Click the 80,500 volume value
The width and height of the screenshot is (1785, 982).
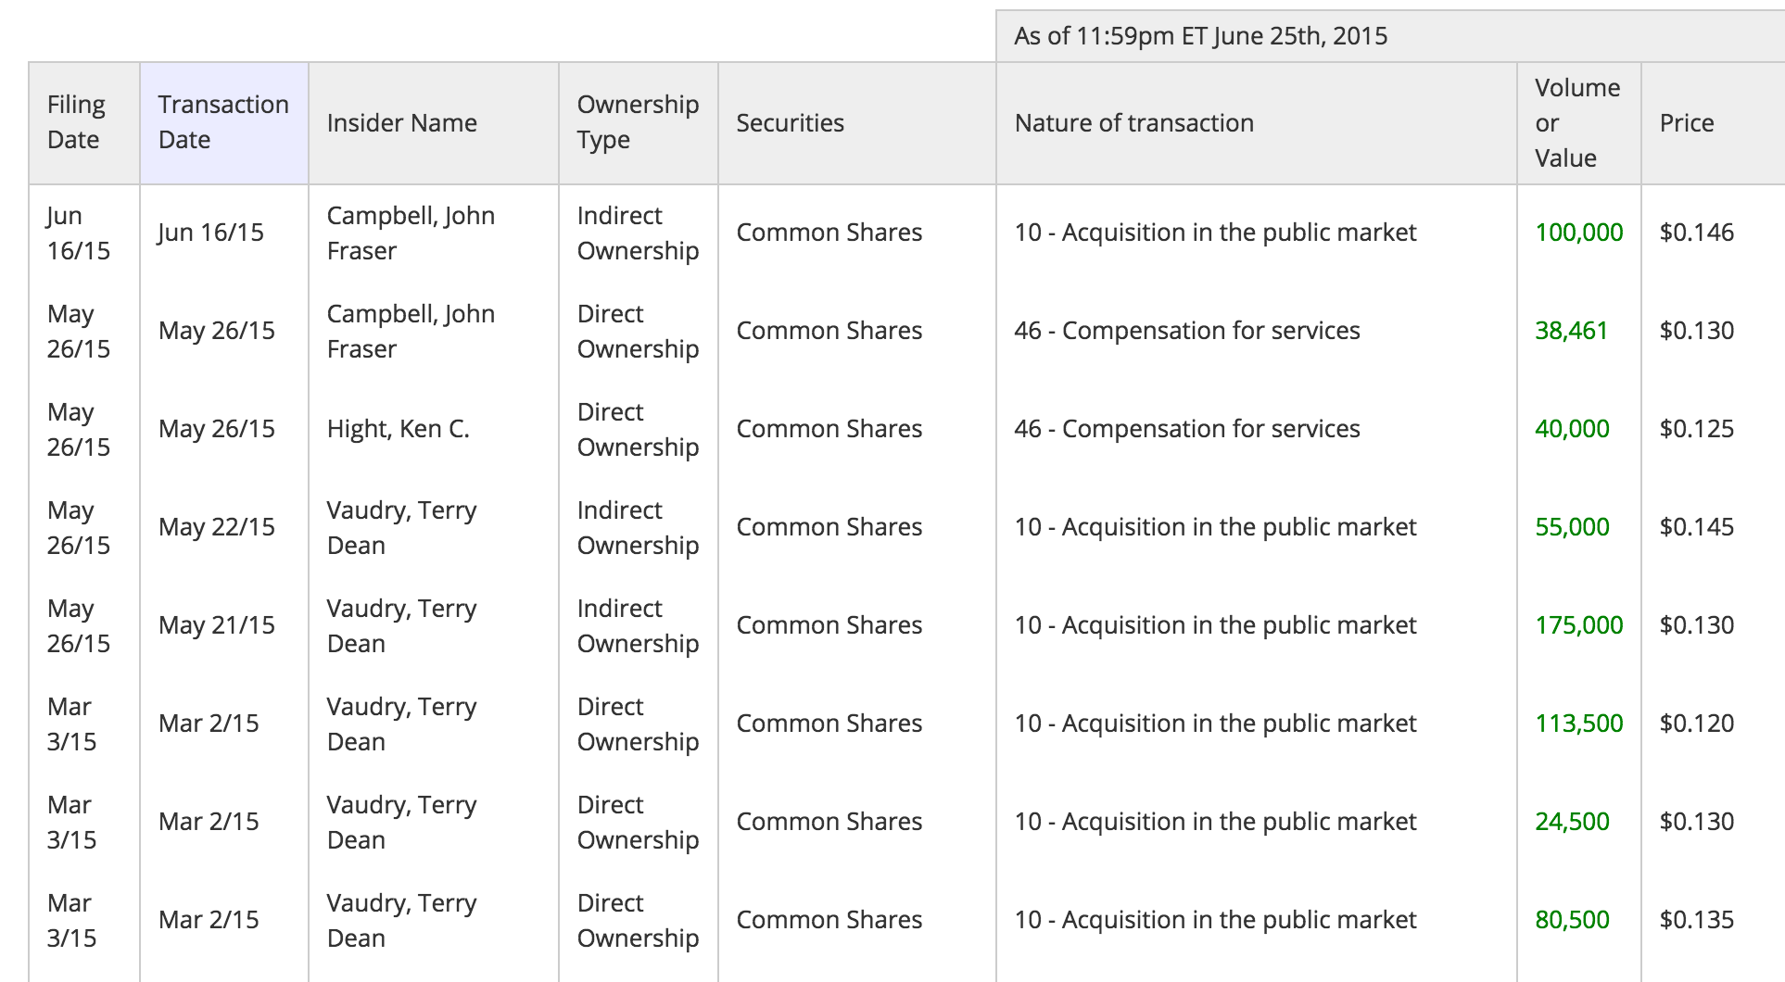[x=1572, y=920]
